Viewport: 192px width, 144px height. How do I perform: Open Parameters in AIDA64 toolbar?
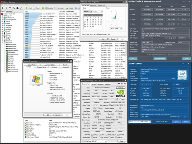coord(60,8)
